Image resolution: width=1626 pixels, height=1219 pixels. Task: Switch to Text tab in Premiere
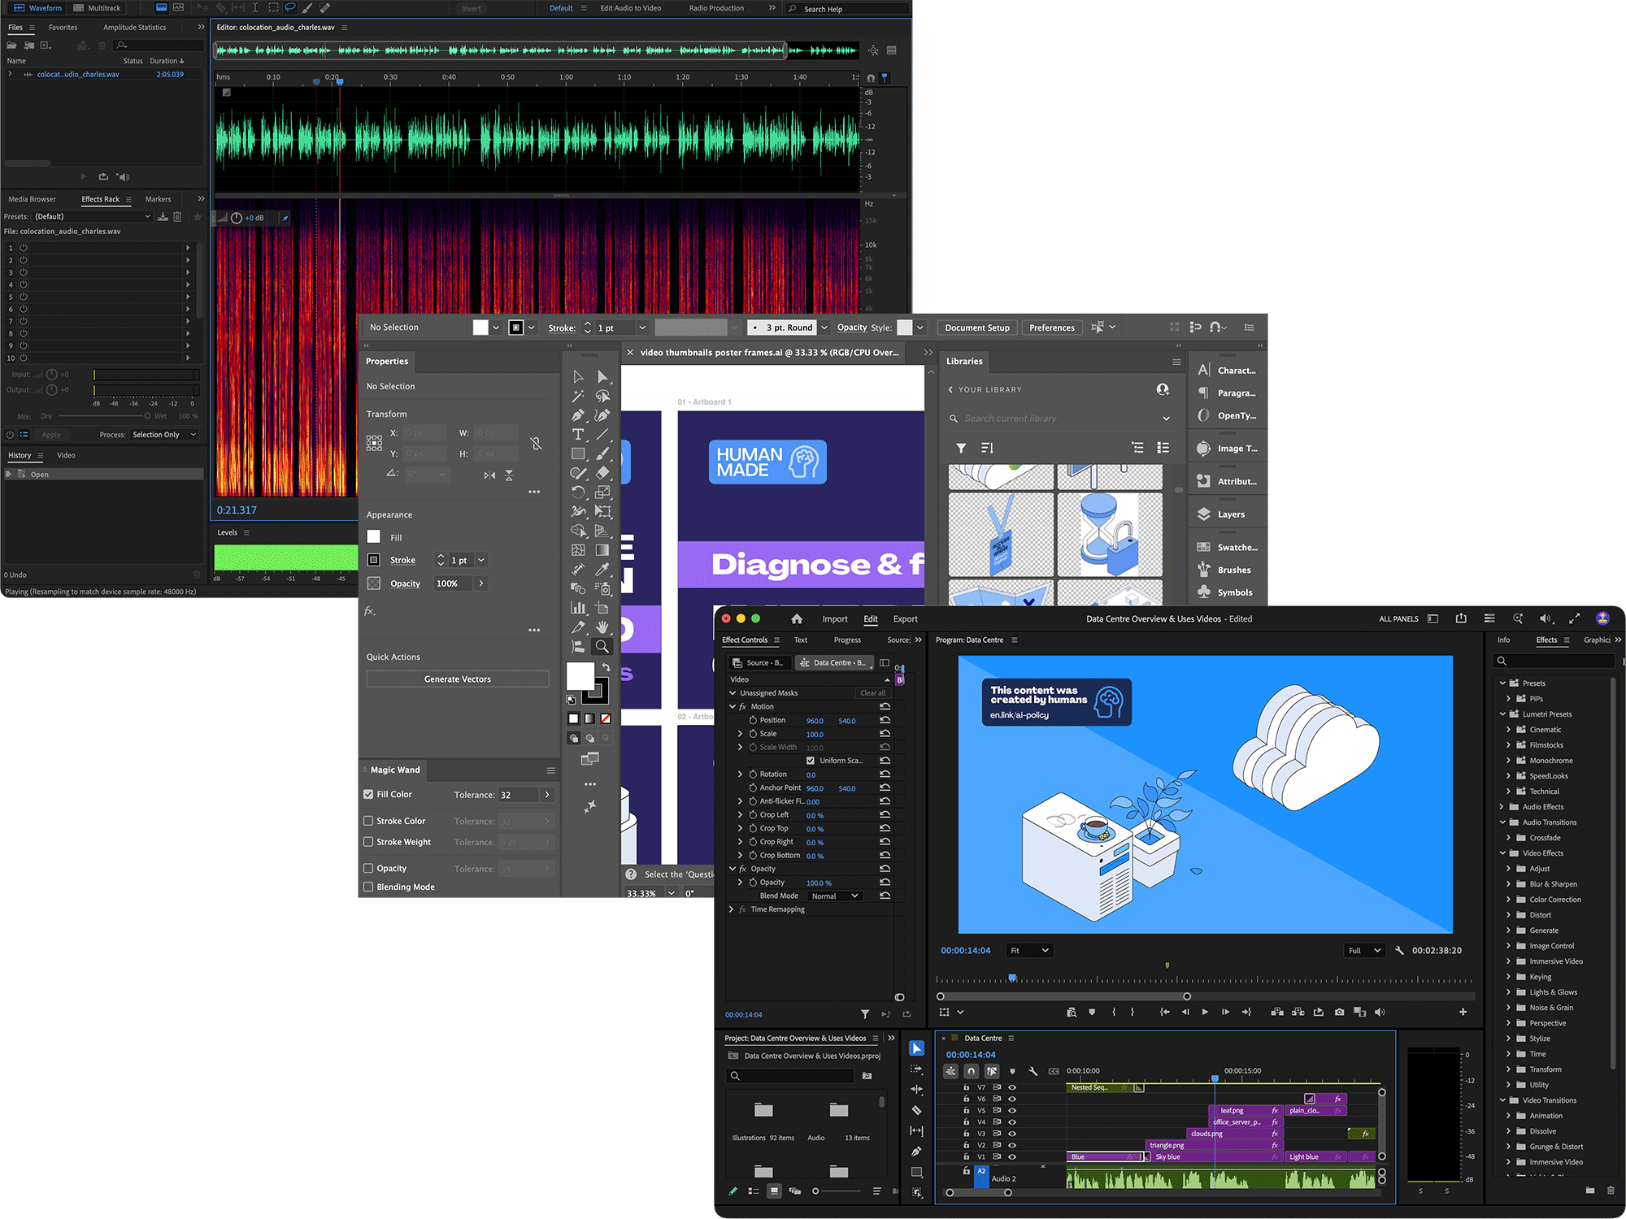click(801, 640)
